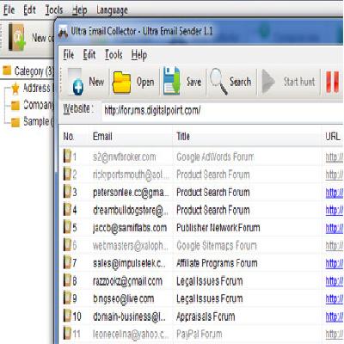The image size is (344, 344).
Task: Open the File menu in the back window
Action: [9, 10]
